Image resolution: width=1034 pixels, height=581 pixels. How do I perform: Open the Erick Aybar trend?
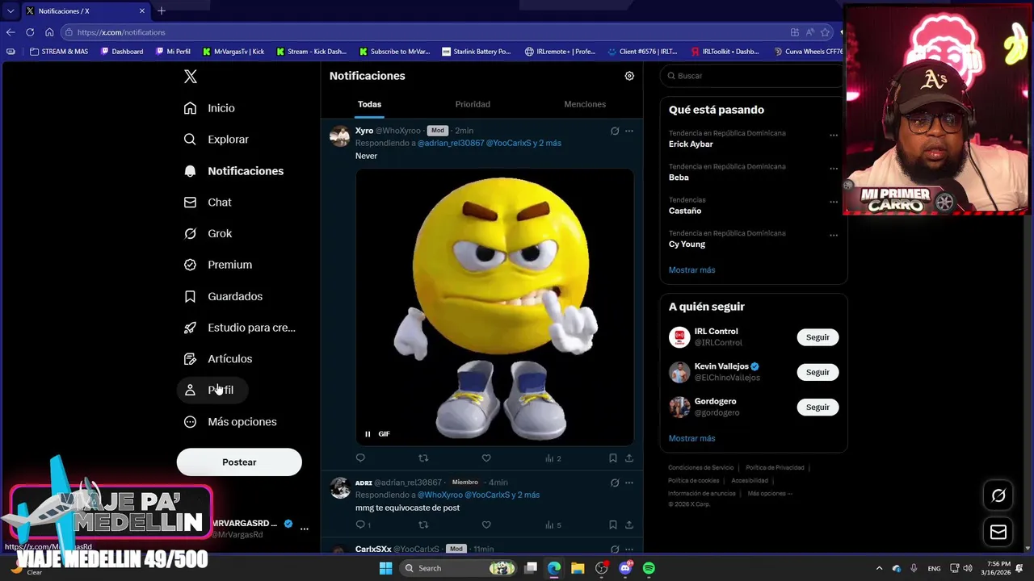(691, 144)
